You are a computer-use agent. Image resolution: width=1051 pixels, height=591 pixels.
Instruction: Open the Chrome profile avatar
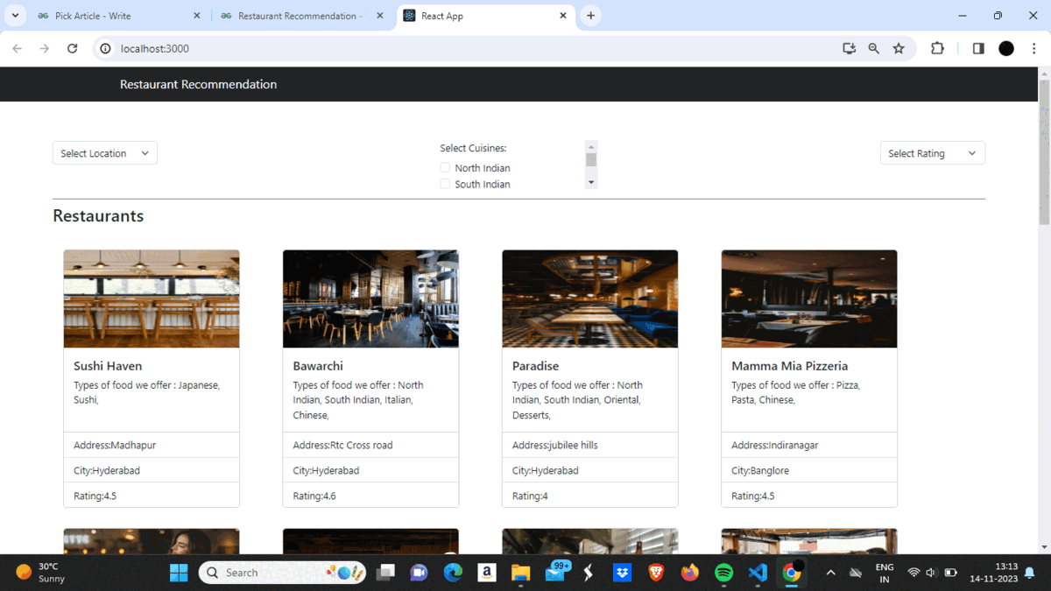(1006, 48)
